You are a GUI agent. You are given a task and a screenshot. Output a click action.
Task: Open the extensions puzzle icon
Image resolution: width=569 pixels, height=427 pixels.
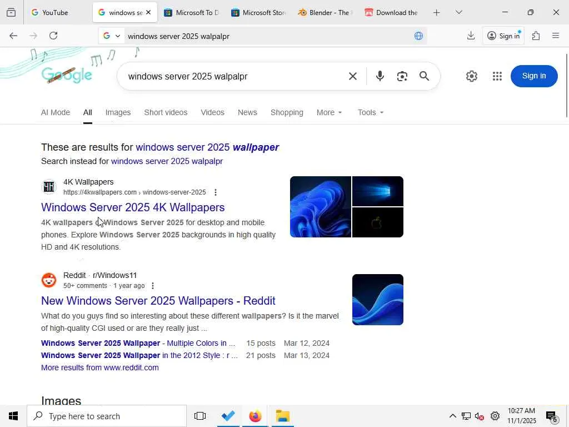(536, 36)
